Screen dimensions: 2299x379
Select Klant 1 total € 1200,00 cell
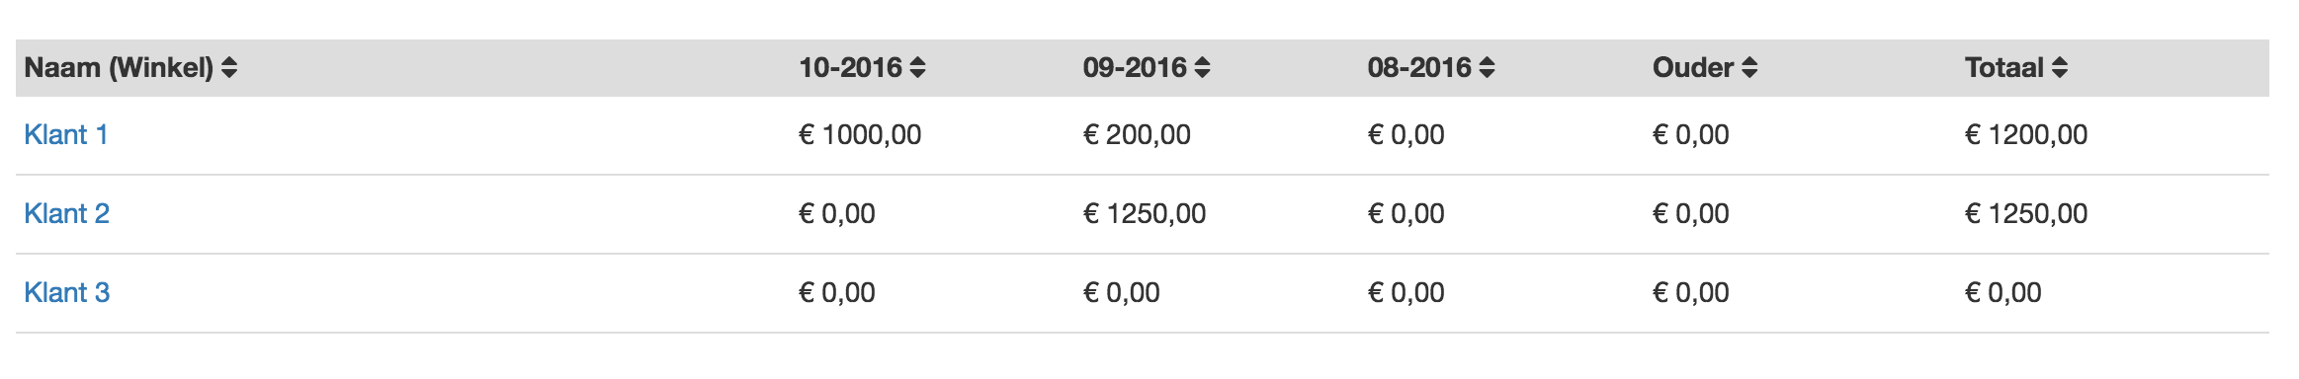coord(2026,135)
